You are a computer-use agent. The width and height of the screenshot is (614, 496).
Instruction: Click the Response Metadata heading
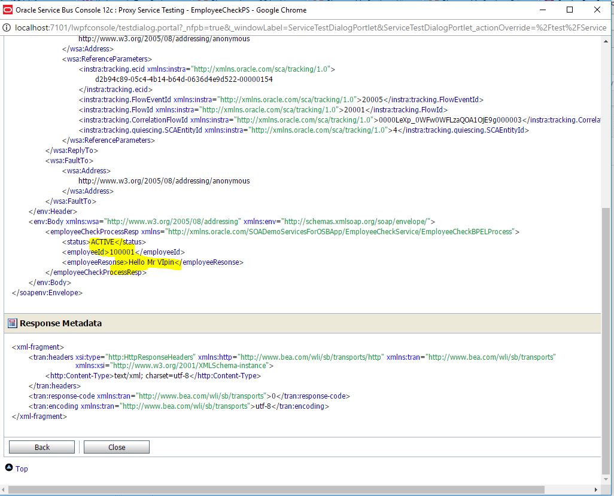pos(60,323)
